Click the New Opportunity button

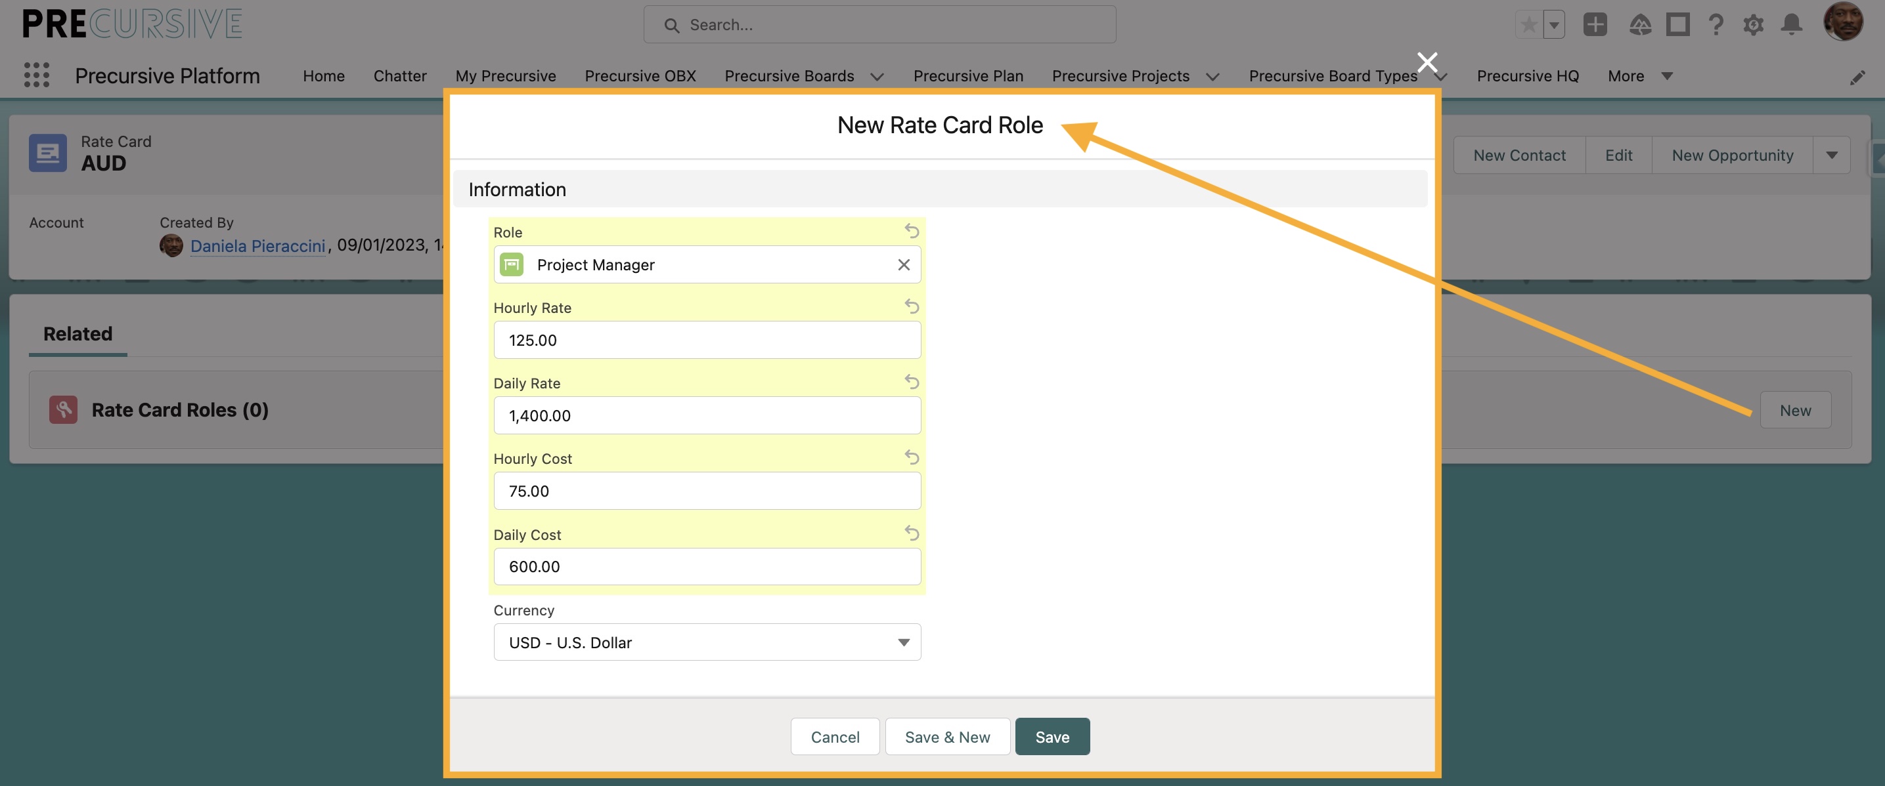coord(1732,155)
